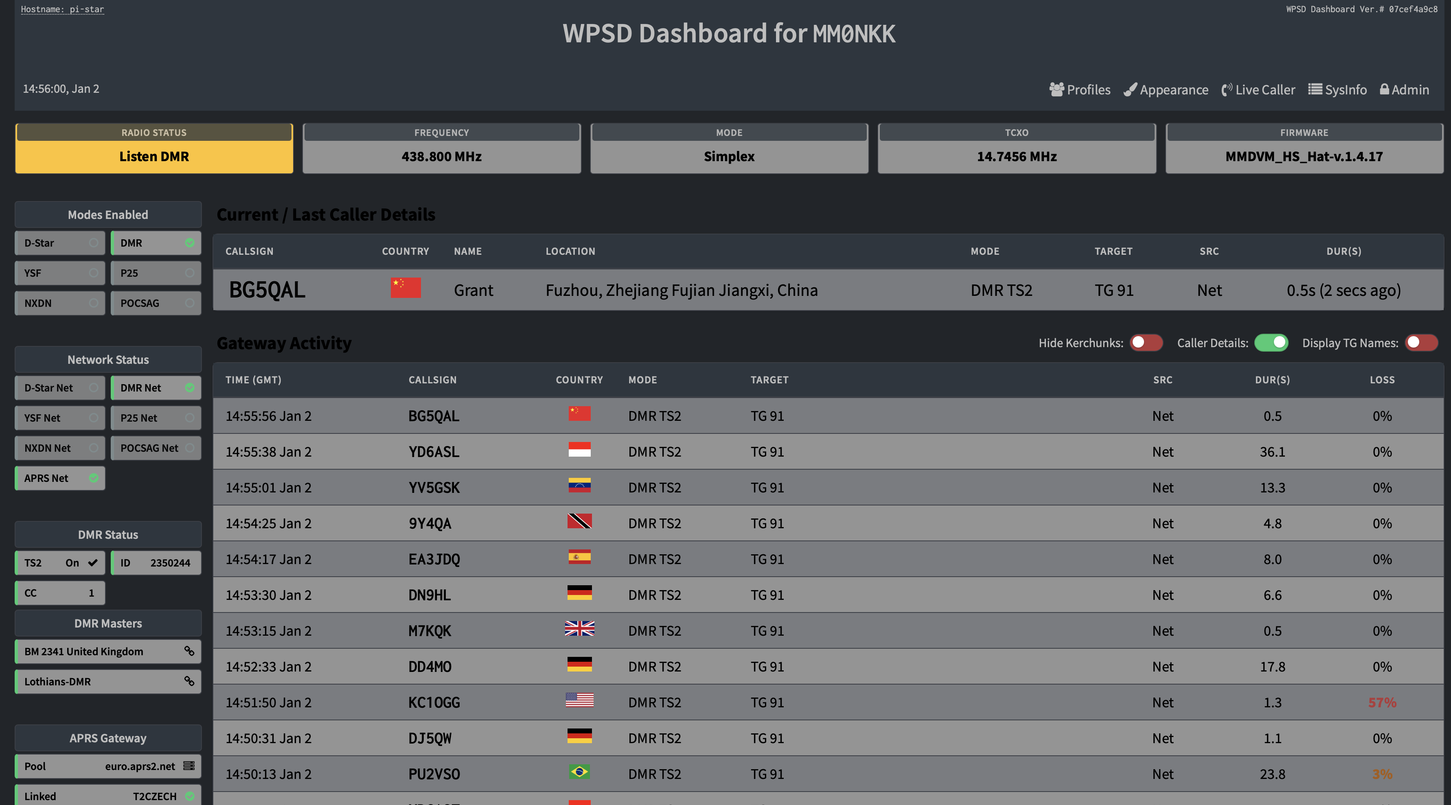Click the BM 2341 United Kingdom master

(108, 651)
